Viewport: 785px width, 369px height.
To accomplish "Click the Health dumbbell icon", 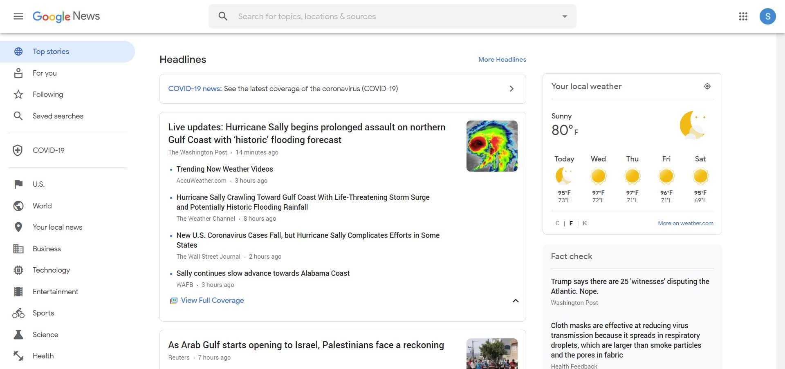I will click(x=18, y=356).
